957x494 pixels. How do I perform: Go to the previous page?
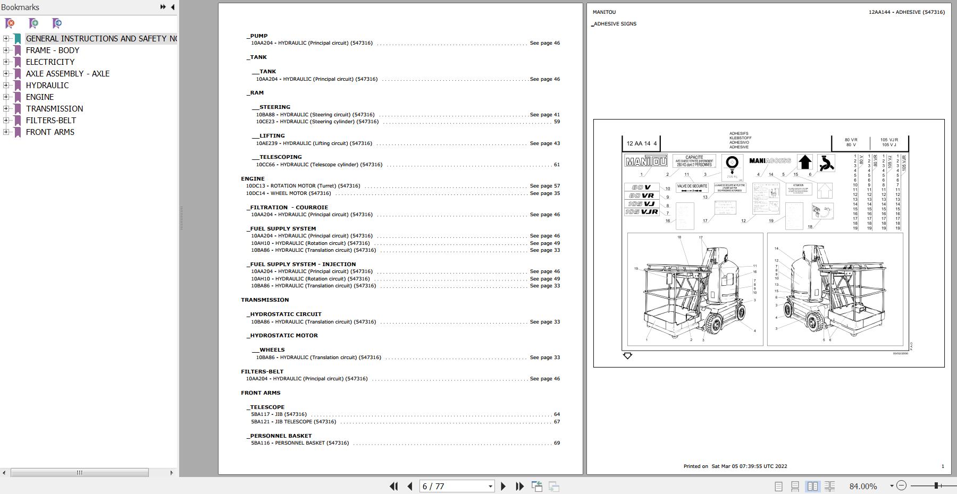[410, 486]
